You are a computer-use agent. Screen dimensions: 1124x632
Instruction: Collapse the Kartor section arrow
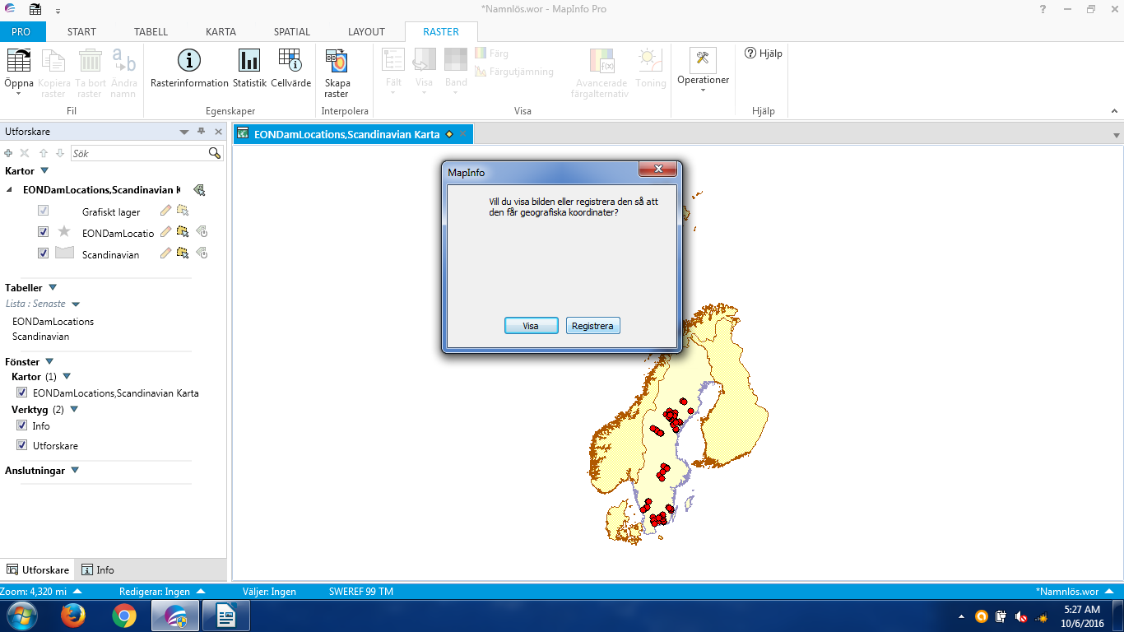click(44, 170)
